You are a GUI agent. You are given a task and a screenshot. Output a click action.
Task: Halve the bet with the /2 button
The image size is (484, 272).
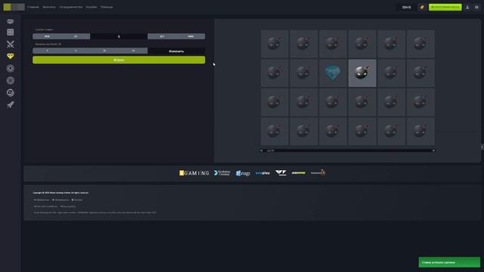pyautogui.click(x=76, y=36)
